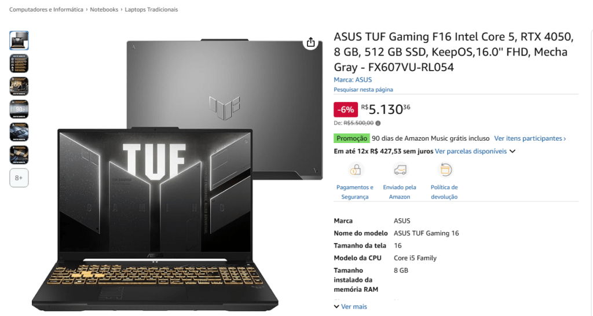
Task: Show the 90Hz display thumbnail image
Action: 19,109
